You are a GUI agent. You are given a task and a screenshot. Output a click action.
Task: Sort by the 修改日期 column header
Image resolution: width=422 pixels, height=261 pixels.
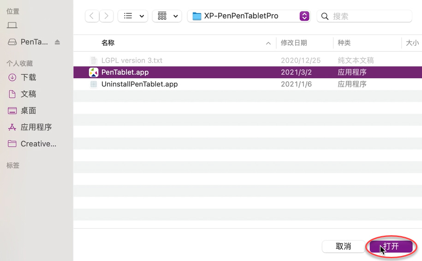(x=294, y=43)
